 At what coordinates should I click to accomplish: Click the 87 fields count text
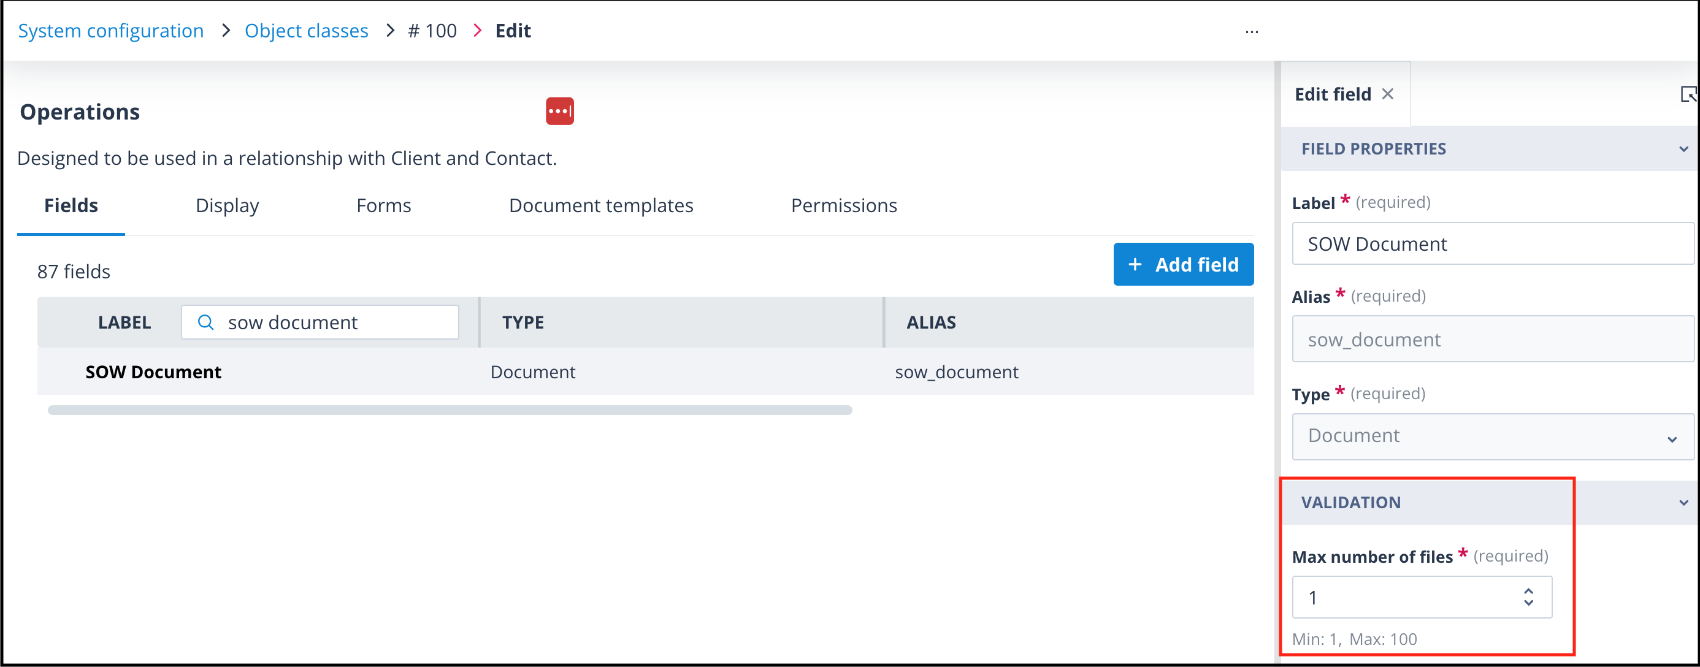73,272
